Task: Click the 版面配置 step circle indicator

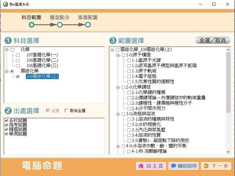Action: coord(88,25)
